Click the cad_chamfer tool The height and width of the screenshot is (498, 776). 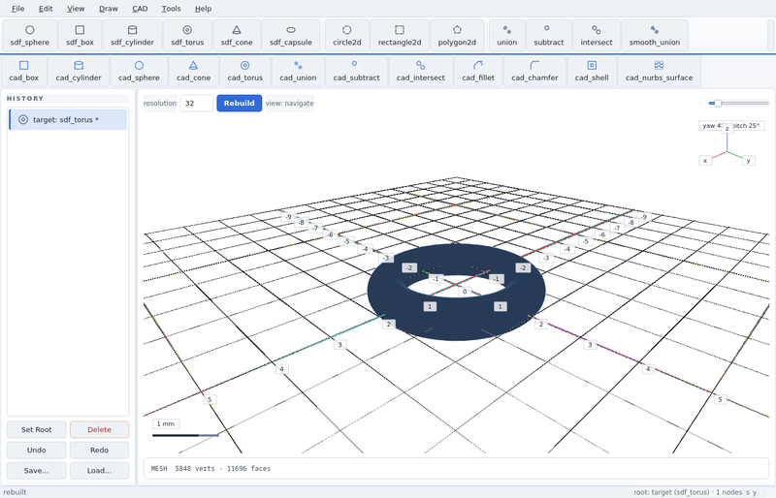pyautogui.click(x=534, y=72)
